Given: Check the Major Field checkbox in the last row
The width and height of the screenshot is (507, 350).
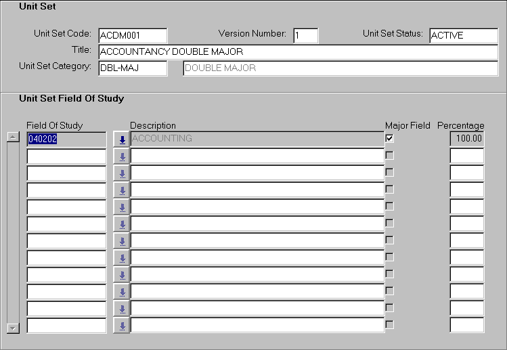Looking at the screenshot, I should tap(389, 324).
